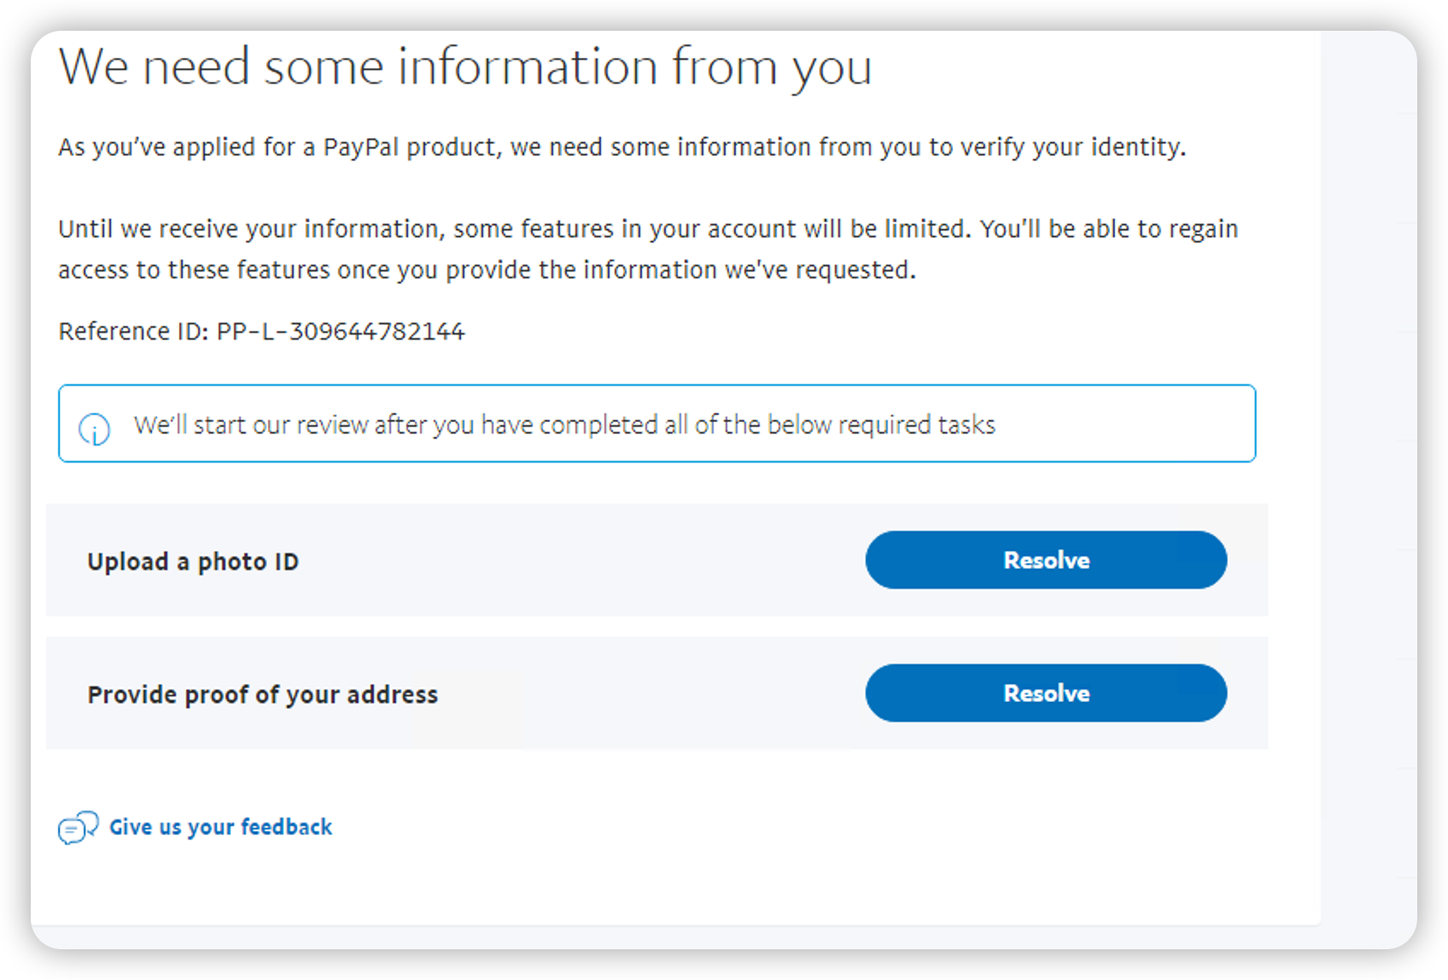
Task: Click the Reference ID PP-L-309644782144 text
Action: tap(261, 331)
